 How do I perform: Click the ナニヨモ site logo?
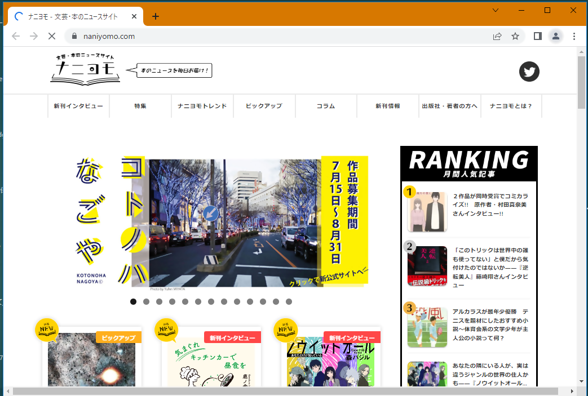click(85, 69)
